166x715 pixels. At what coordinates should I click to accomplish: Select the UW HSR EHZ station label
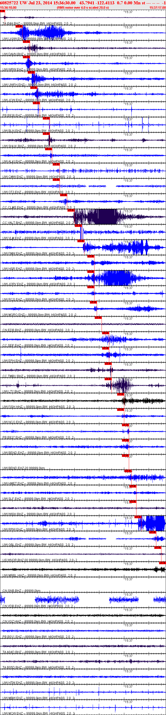click(x=38, y=269)
